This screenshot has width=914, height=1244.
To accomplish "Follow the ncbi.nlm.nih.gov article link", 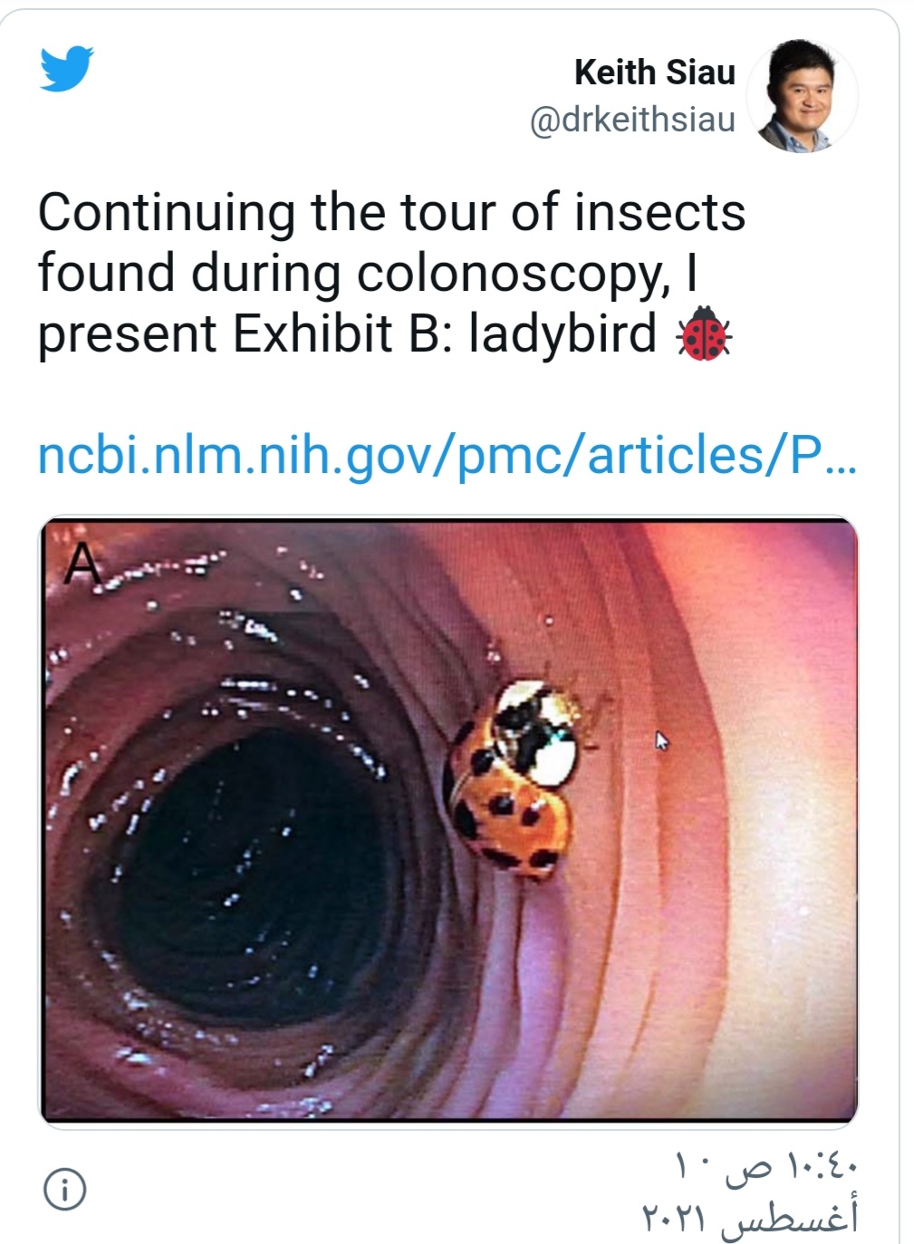I will (446, 456).
